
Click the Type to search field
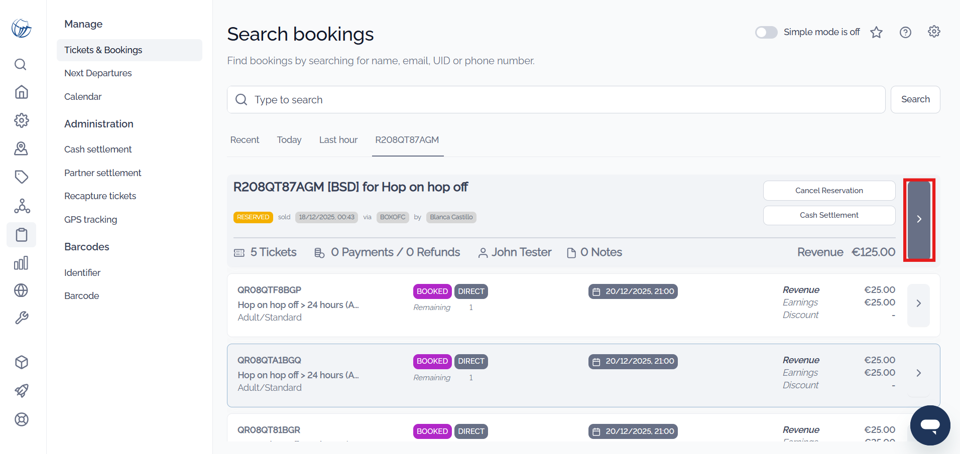[556, 99]
